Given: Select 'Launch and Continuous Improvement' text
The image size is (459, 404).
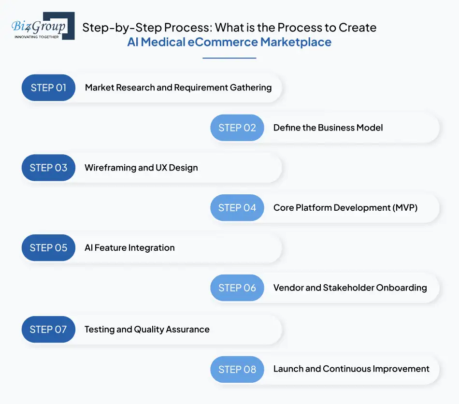Looking at the screenshot, I should tap(351, 369).
